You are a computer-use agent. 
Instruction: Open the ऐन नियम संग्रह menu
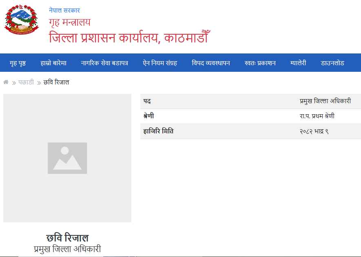pos(159,63)
